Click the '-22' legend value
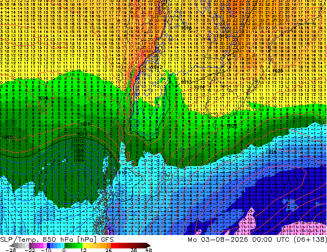The width and height of the screenshot is (327, 252). coord(30,250)
